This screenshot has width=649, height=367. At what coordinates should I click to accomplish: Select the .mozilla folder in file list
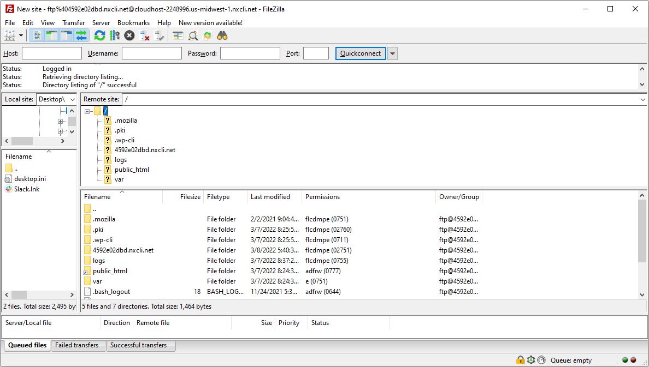tap(104, 219)
